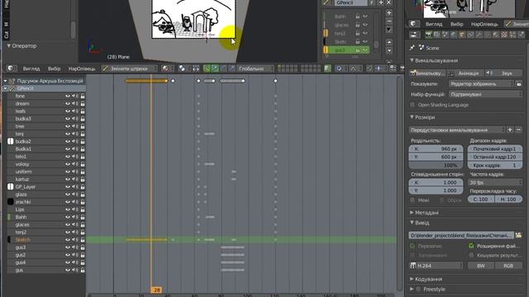Lock the Bahh layer in layer list
529x297 pixels.
(358, 16)
